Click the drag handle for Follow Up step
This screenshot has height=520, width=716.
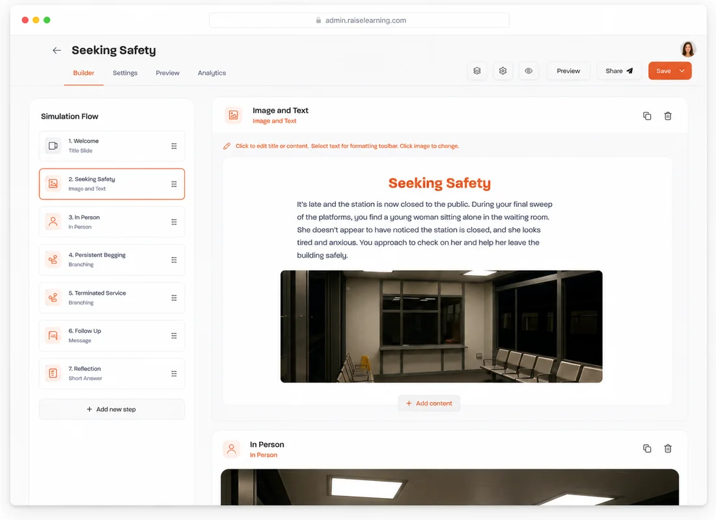[x=174, y=336]
